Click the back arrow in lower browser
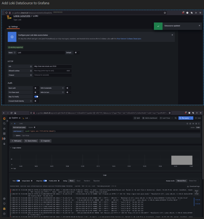 4,113
